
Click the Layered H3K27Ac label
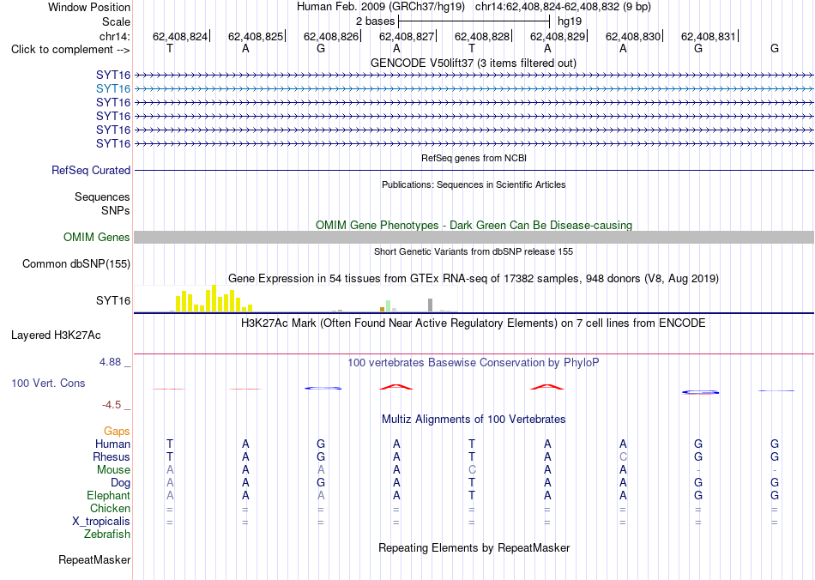56,335
